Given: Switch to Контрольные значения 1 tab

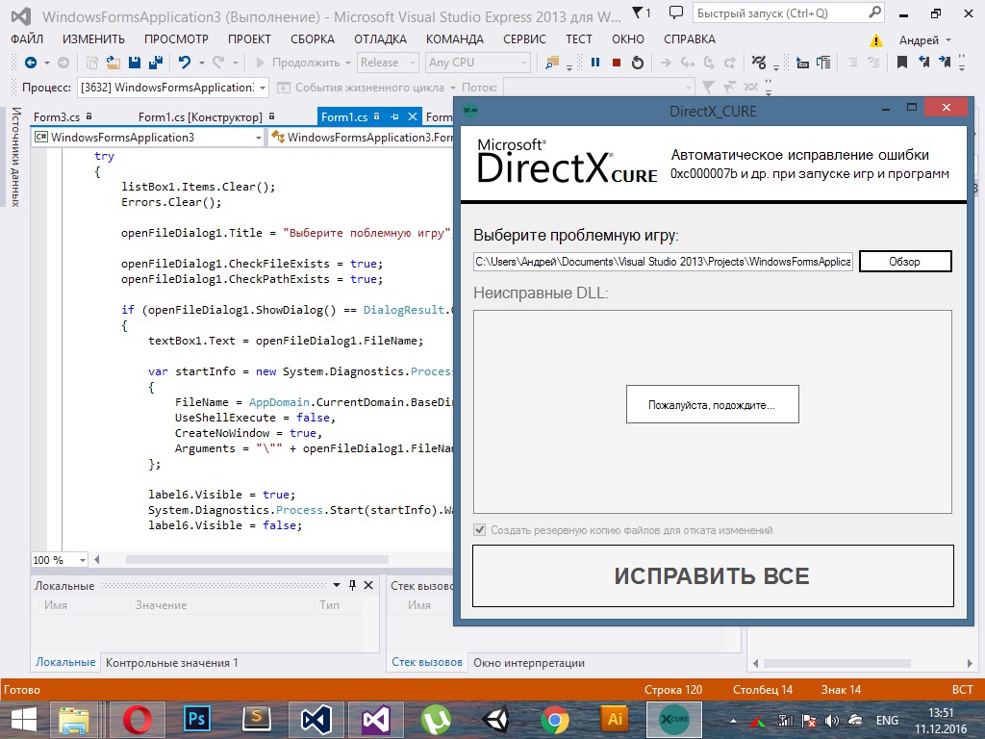Looking at the screenshot, I should [x=171, y=662].
